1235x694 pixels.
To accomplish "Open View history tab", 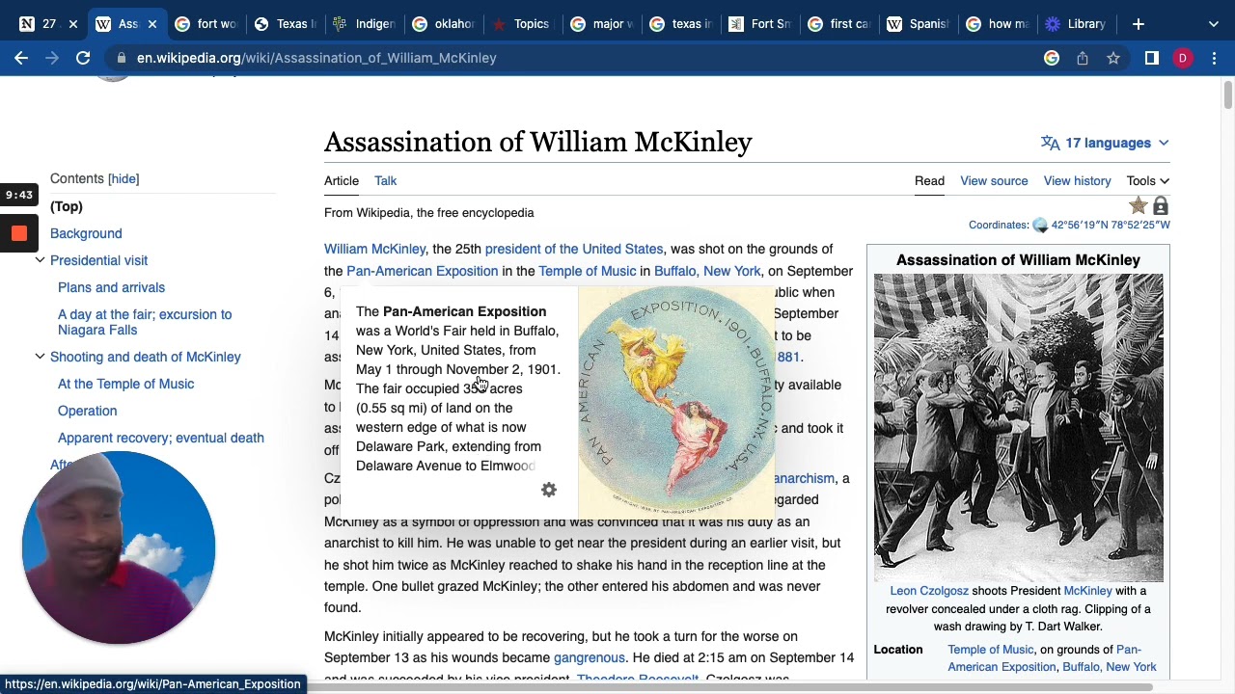I will point(1077,180).
